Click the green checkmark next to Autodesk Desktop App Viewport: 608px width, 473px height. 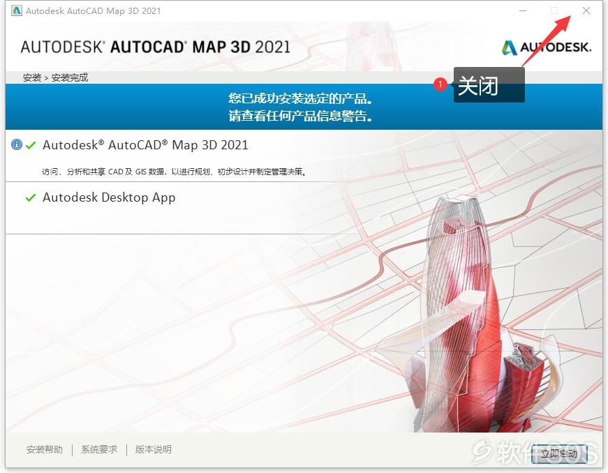point(31,197)
